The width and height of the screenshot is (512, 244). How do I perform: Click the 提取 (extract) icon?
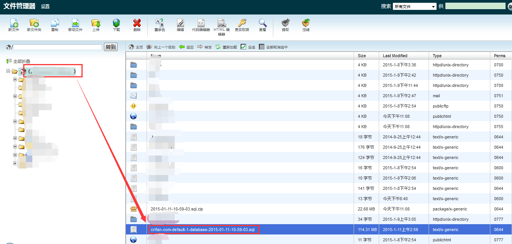(285, 23)
